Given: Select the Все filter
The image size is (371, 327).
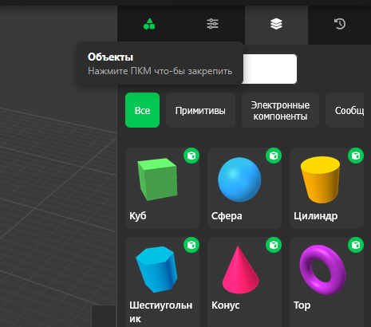Looking at the screenshot, I should pyautogui.click(x=143, y=110).
